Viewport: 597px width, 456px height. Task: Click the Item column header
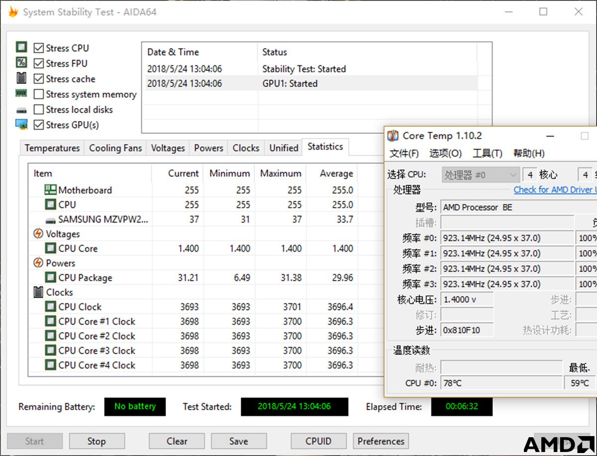pyautogui.click(x=90, y=173)
